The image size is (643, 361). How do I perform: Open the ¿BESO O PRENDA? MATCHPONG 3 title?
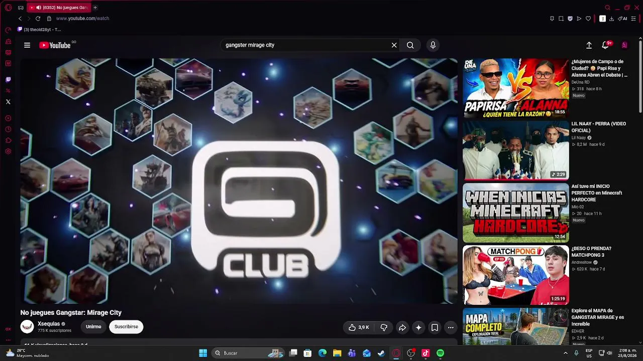[x=591, y=252]
